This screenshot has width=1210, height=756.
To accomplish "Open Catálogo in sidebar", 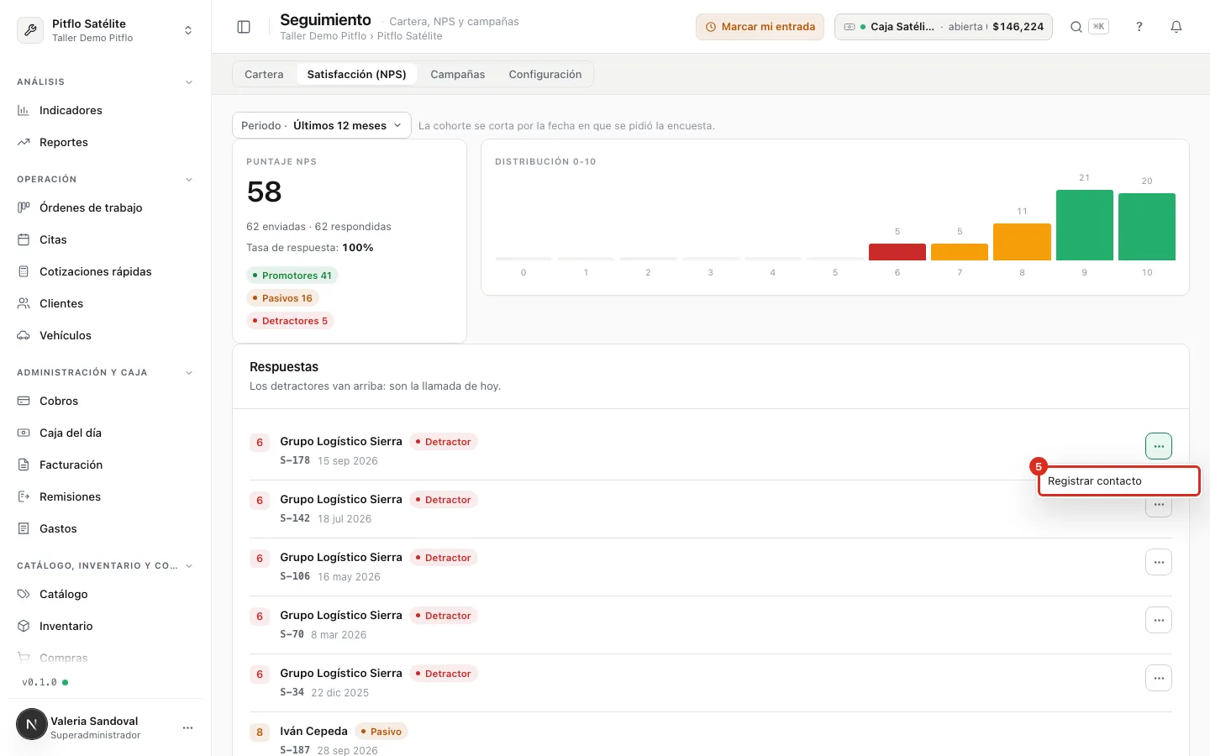I will pyautogui.click(x=105, y=594).
